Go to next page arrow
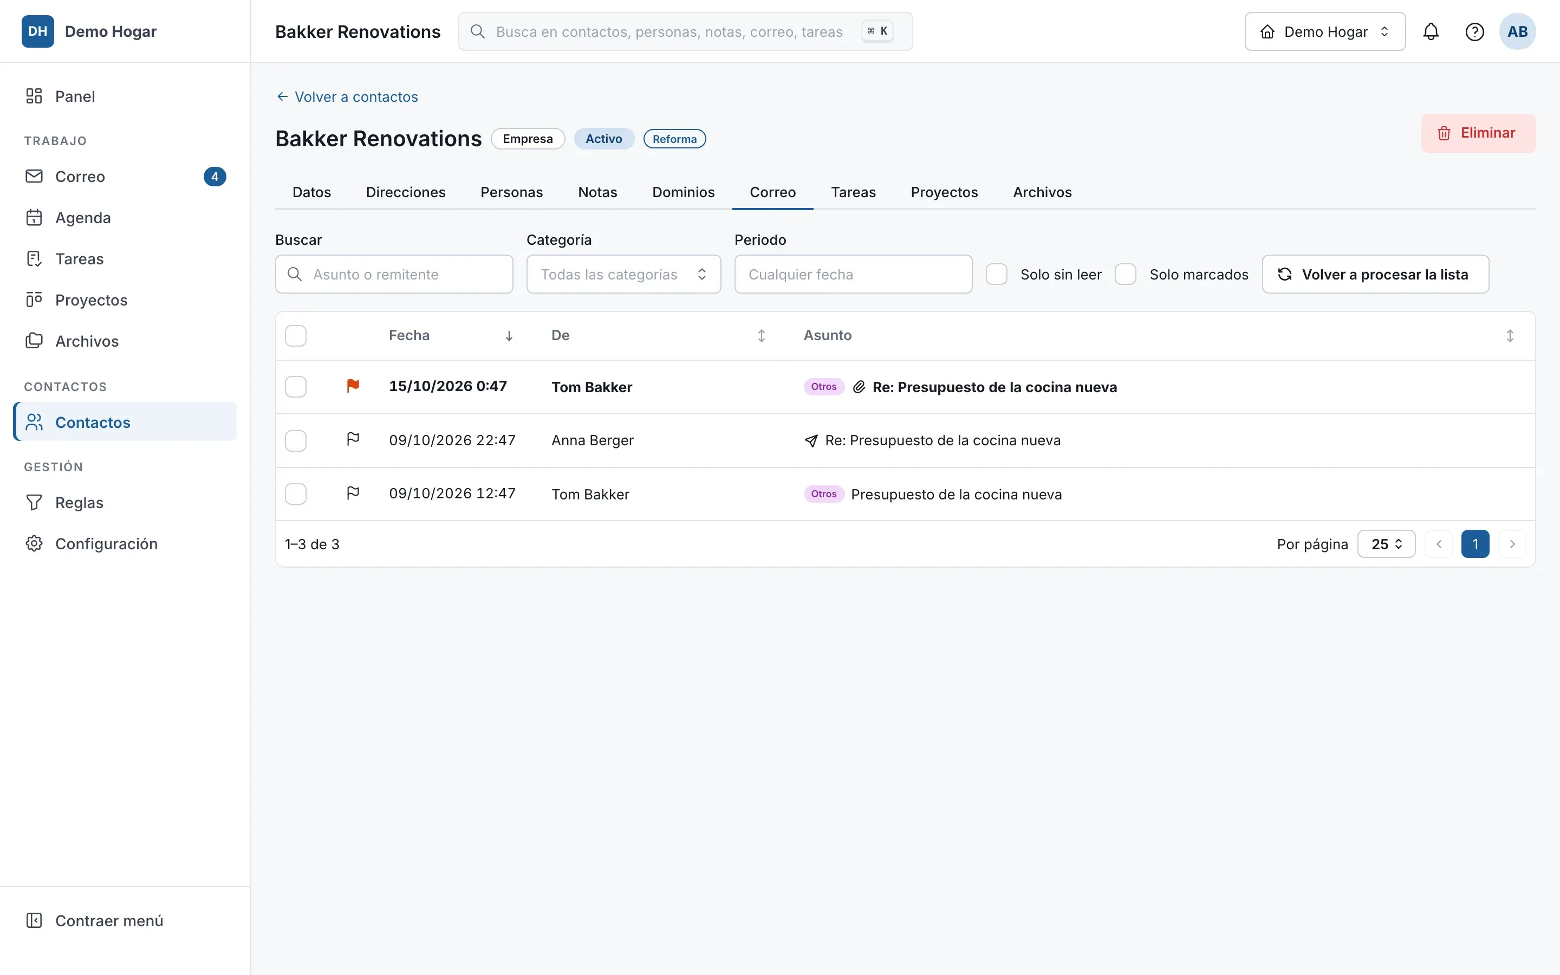The image size is (1560, 975). [x=1512, y=544]
